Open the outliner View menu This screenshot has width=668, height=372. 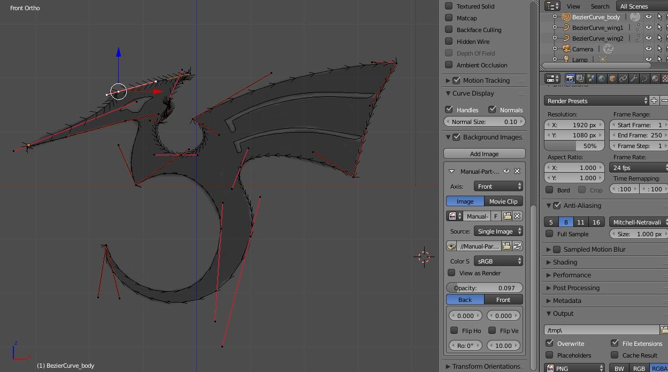point(573,6)
